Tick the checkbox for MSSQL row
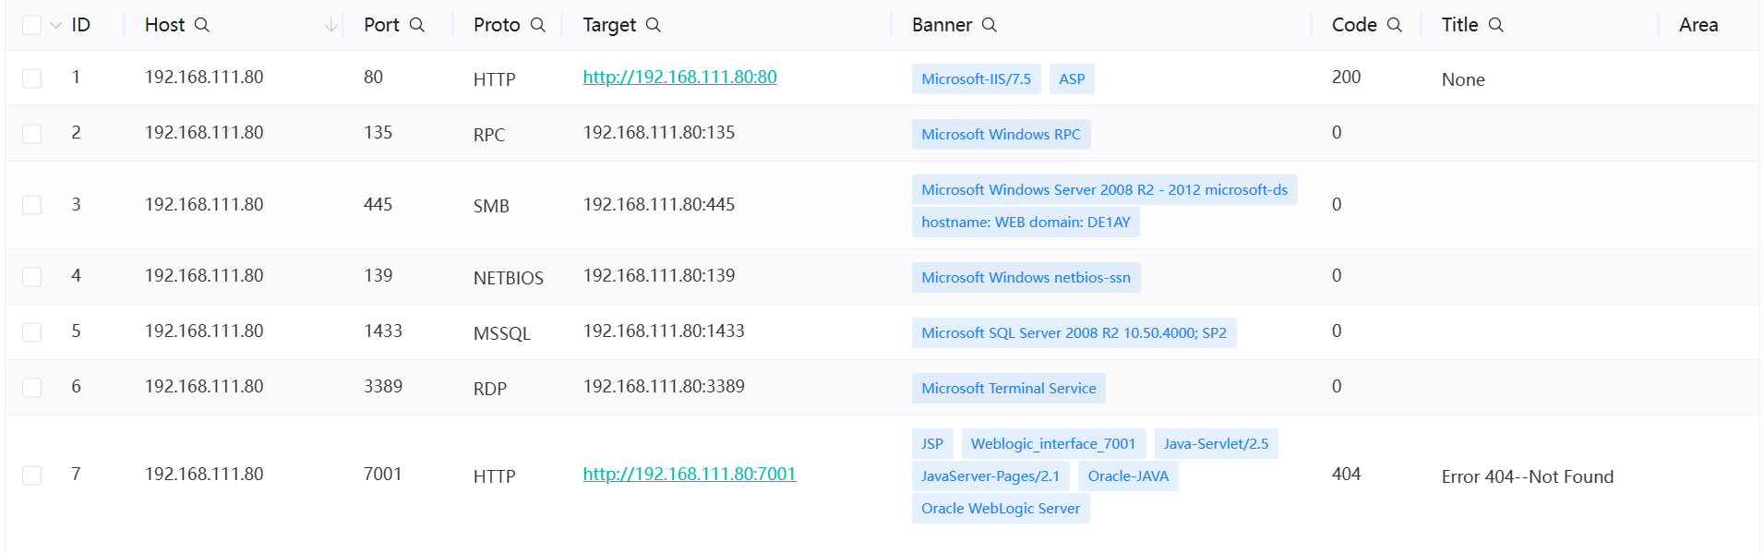1764x554 pixels. pyautogui.click(x=31, y=332)
